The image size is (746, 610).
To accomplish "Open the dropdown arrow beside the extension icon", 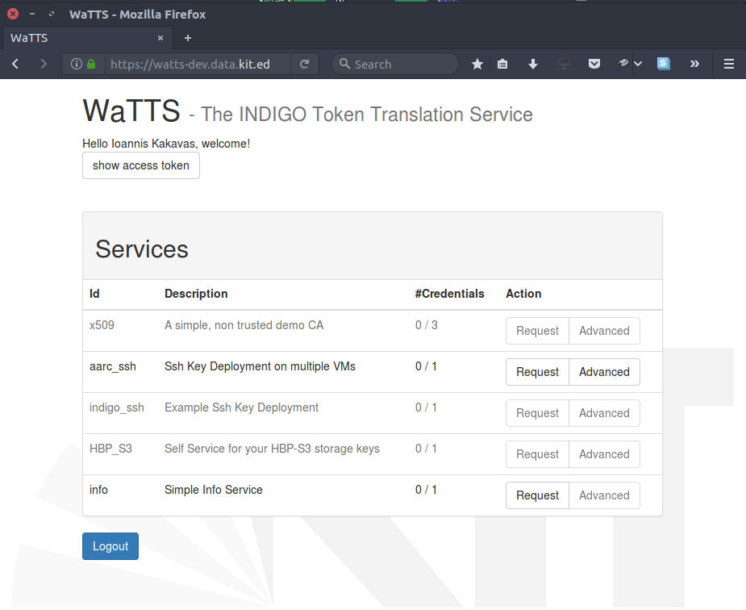I will pos(638,65).
